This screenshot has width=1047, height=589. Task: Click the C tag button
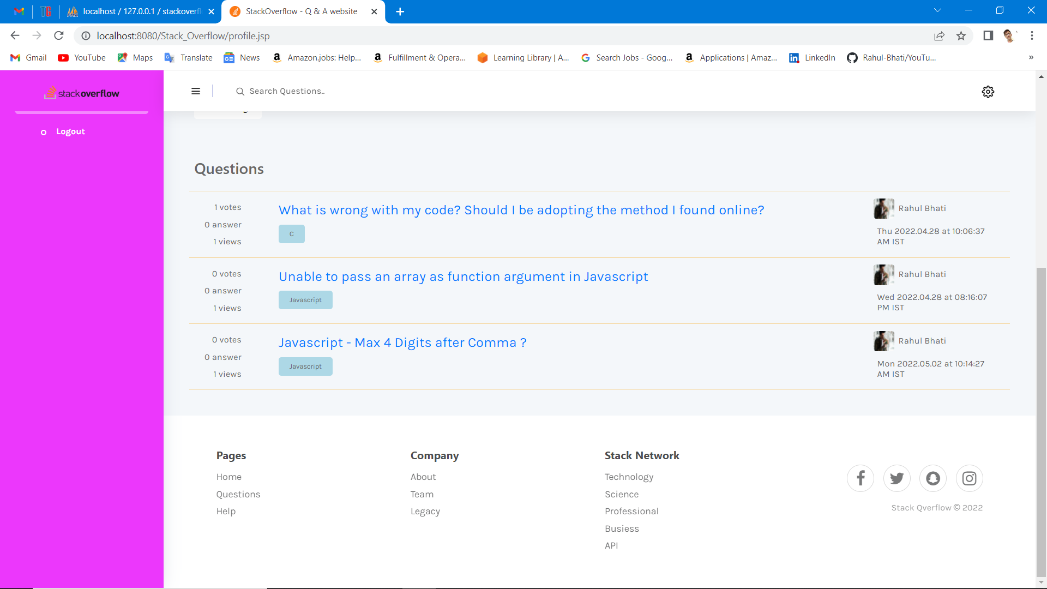tap(291, 234)
